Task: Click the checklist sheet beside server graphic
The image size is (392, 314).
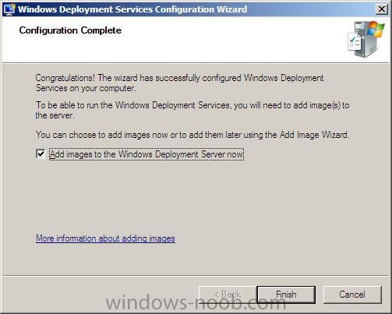Action: 354,41
